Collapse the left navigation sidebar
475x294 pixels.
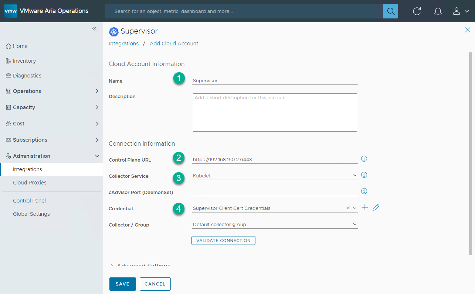click(x=94, y=29)
